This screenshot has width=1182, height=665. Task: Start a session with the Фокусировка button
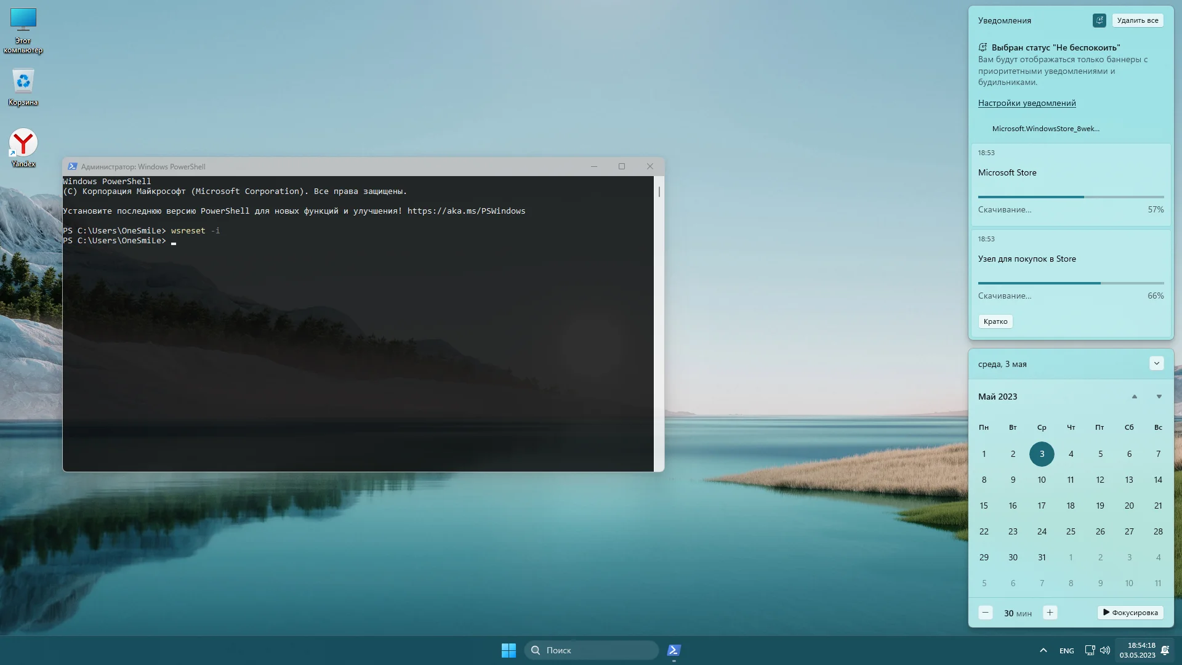click(1130, 613)
